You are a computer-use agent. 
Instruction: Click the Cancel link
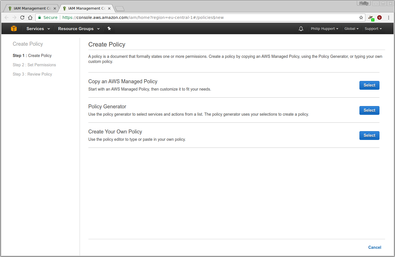pyautogui.click(x=374, y=247)
